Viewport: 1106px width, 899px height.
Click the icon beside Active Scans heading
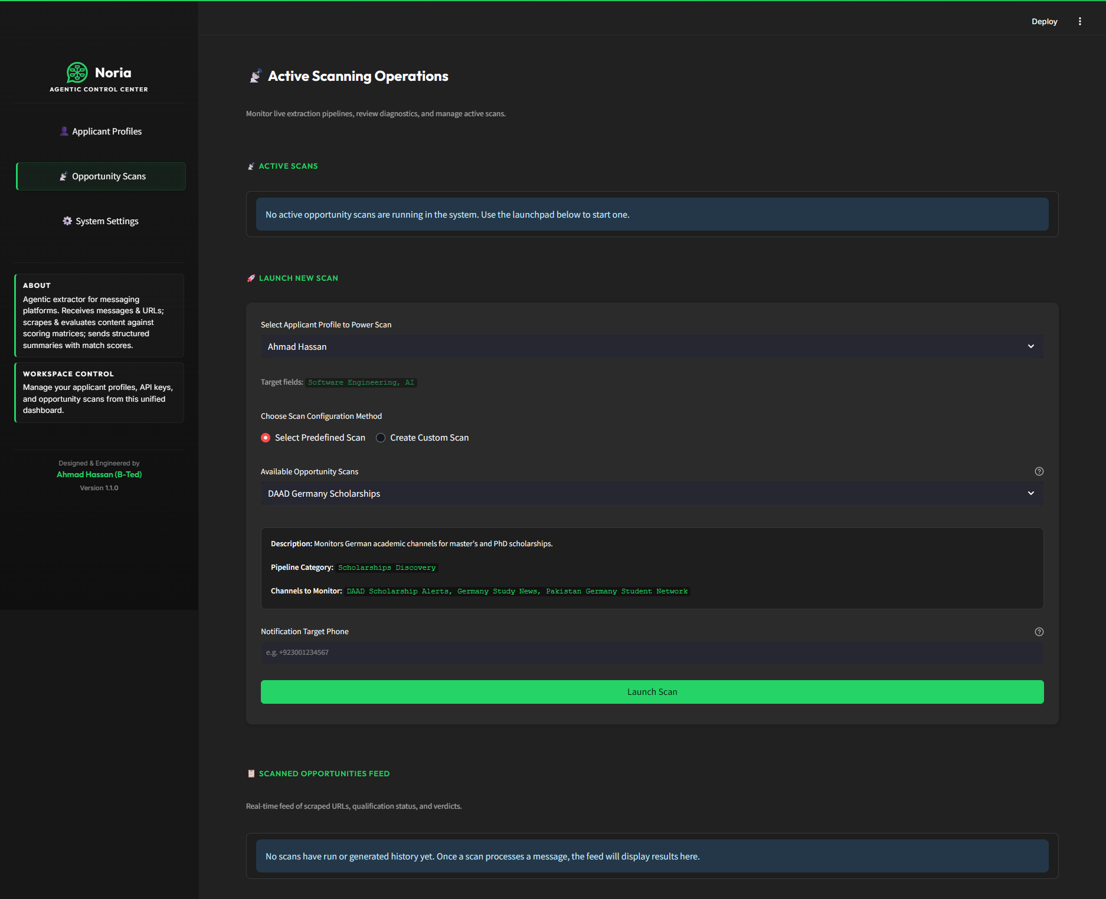[x=251, y=166]
